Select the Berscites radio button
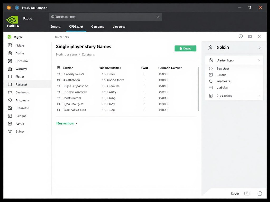Screen dimensions: 270x202 point(210,68)
